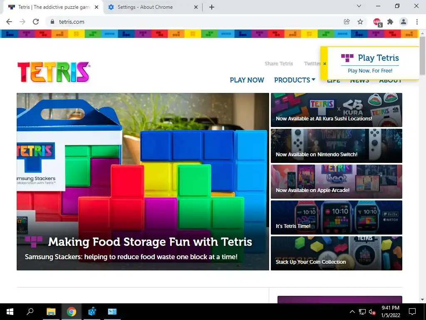
Task: Click the Chrome taskbar icon
Action: tap(72, 312)
